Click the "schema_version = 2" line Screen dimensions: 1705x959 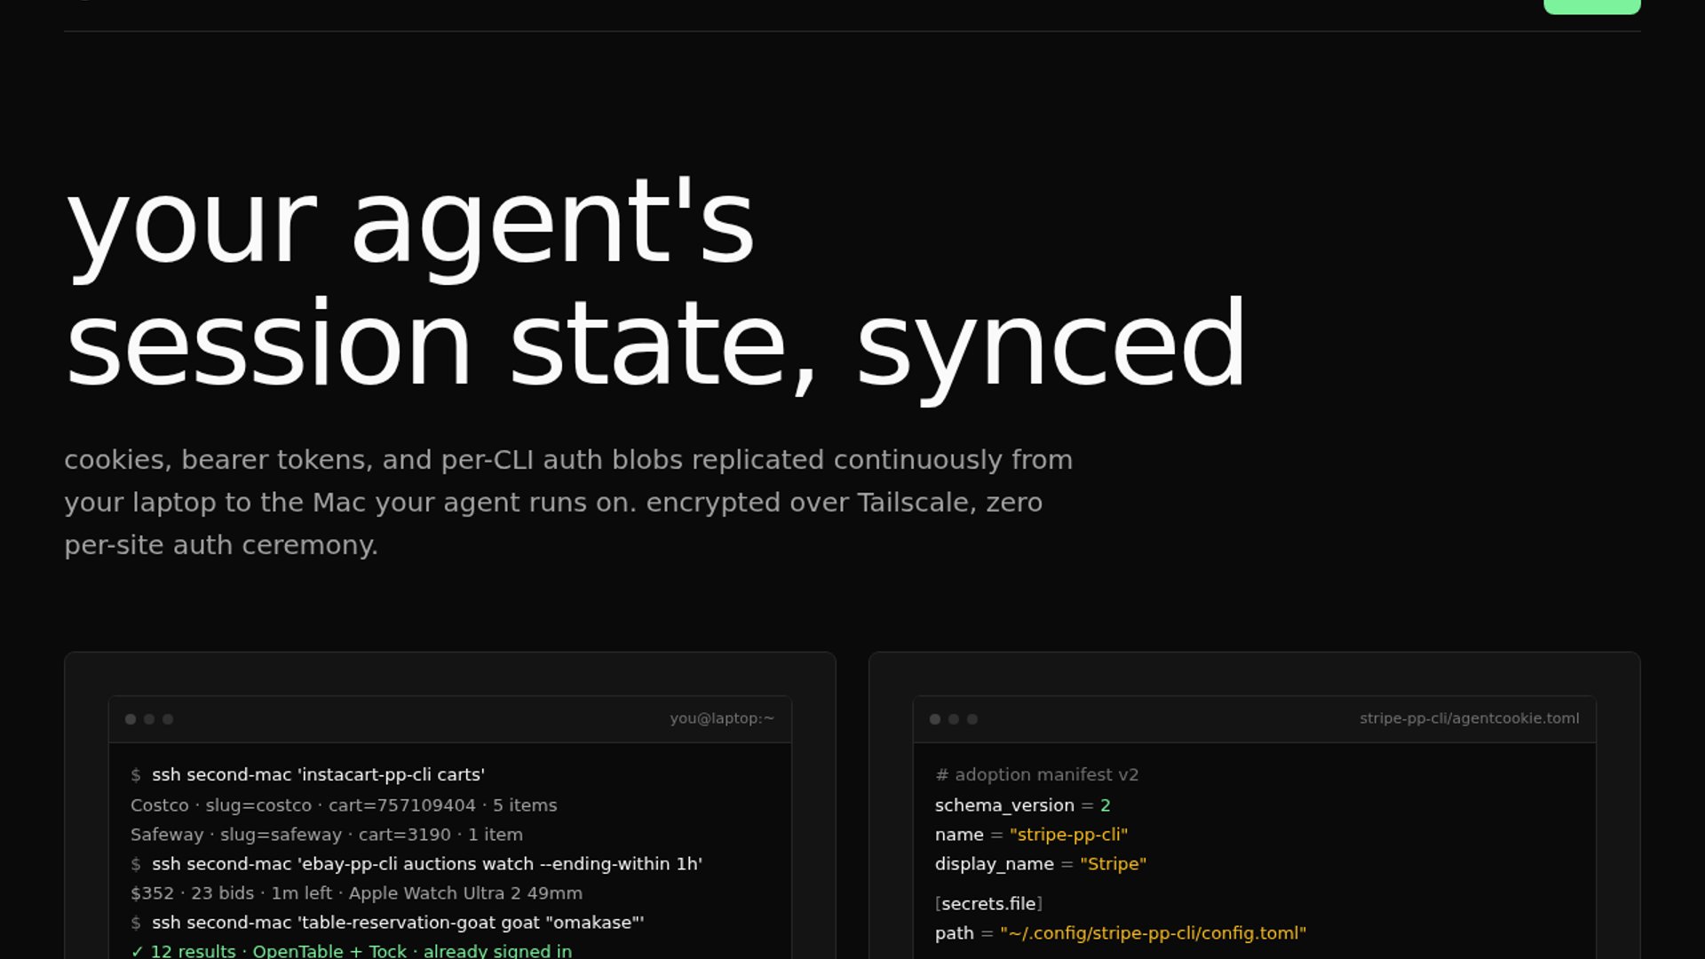(x=1022, y=805)
